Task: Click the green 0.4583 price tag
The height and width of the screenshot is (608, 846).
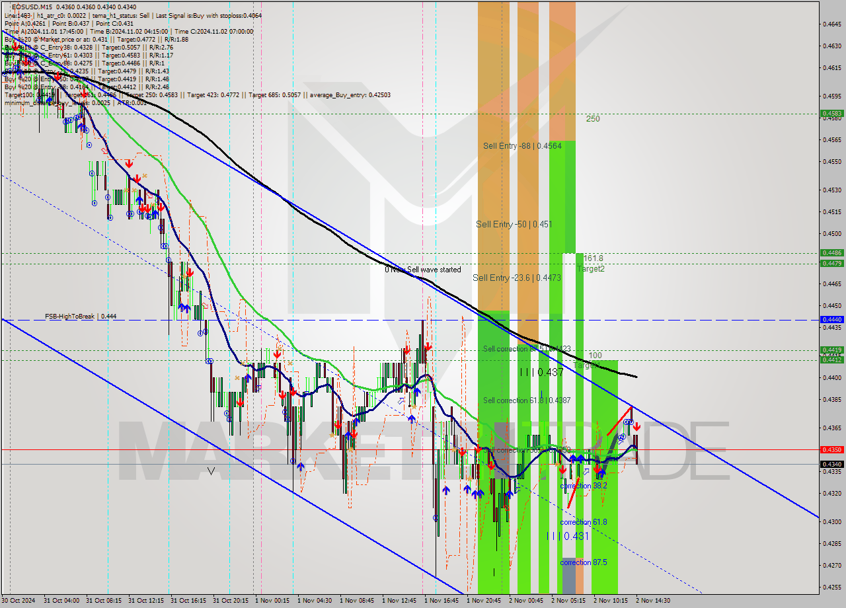Action: click(x=831, y=113)
